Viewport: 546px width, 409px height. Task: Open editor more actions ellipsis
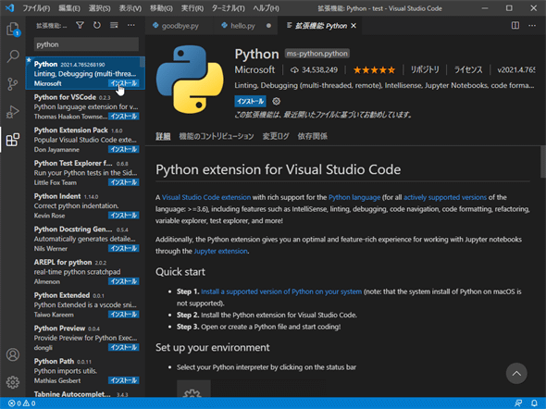[x=532, y=25]
